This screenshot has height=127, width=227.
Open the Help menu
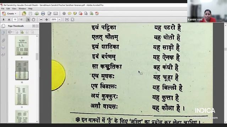pos(30,8)
